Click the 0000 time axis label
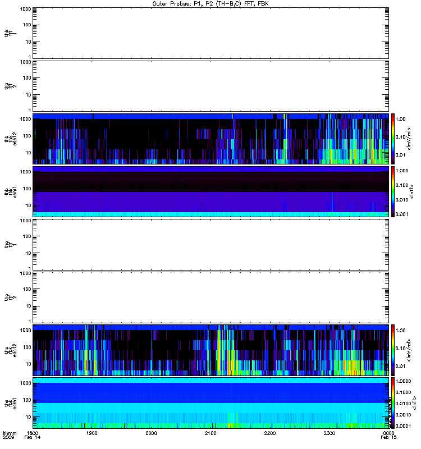The image size is (421, 449). [388, 433]
